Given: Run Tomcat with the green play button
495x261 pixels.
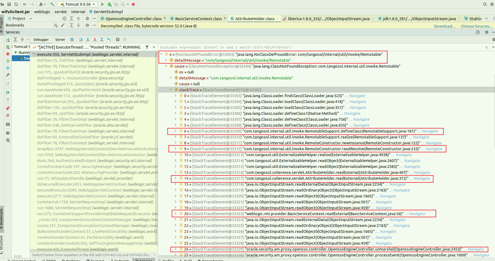Looking at the screenshot, I should pyautogui.click(x=102, y=4).
